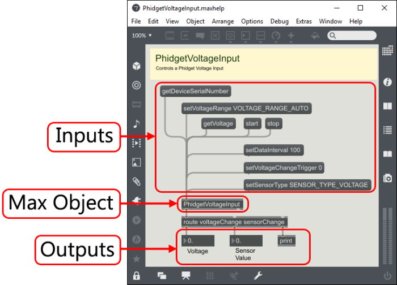
Task: Open the Window menu
Action: (331, 21)
